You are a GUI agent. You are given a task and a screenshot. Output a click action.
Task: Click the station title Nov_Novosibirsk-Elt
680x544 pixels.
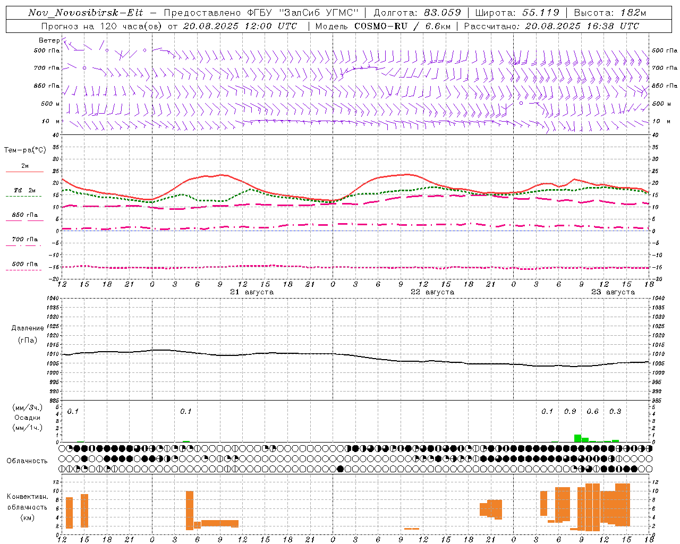point(86,13)
